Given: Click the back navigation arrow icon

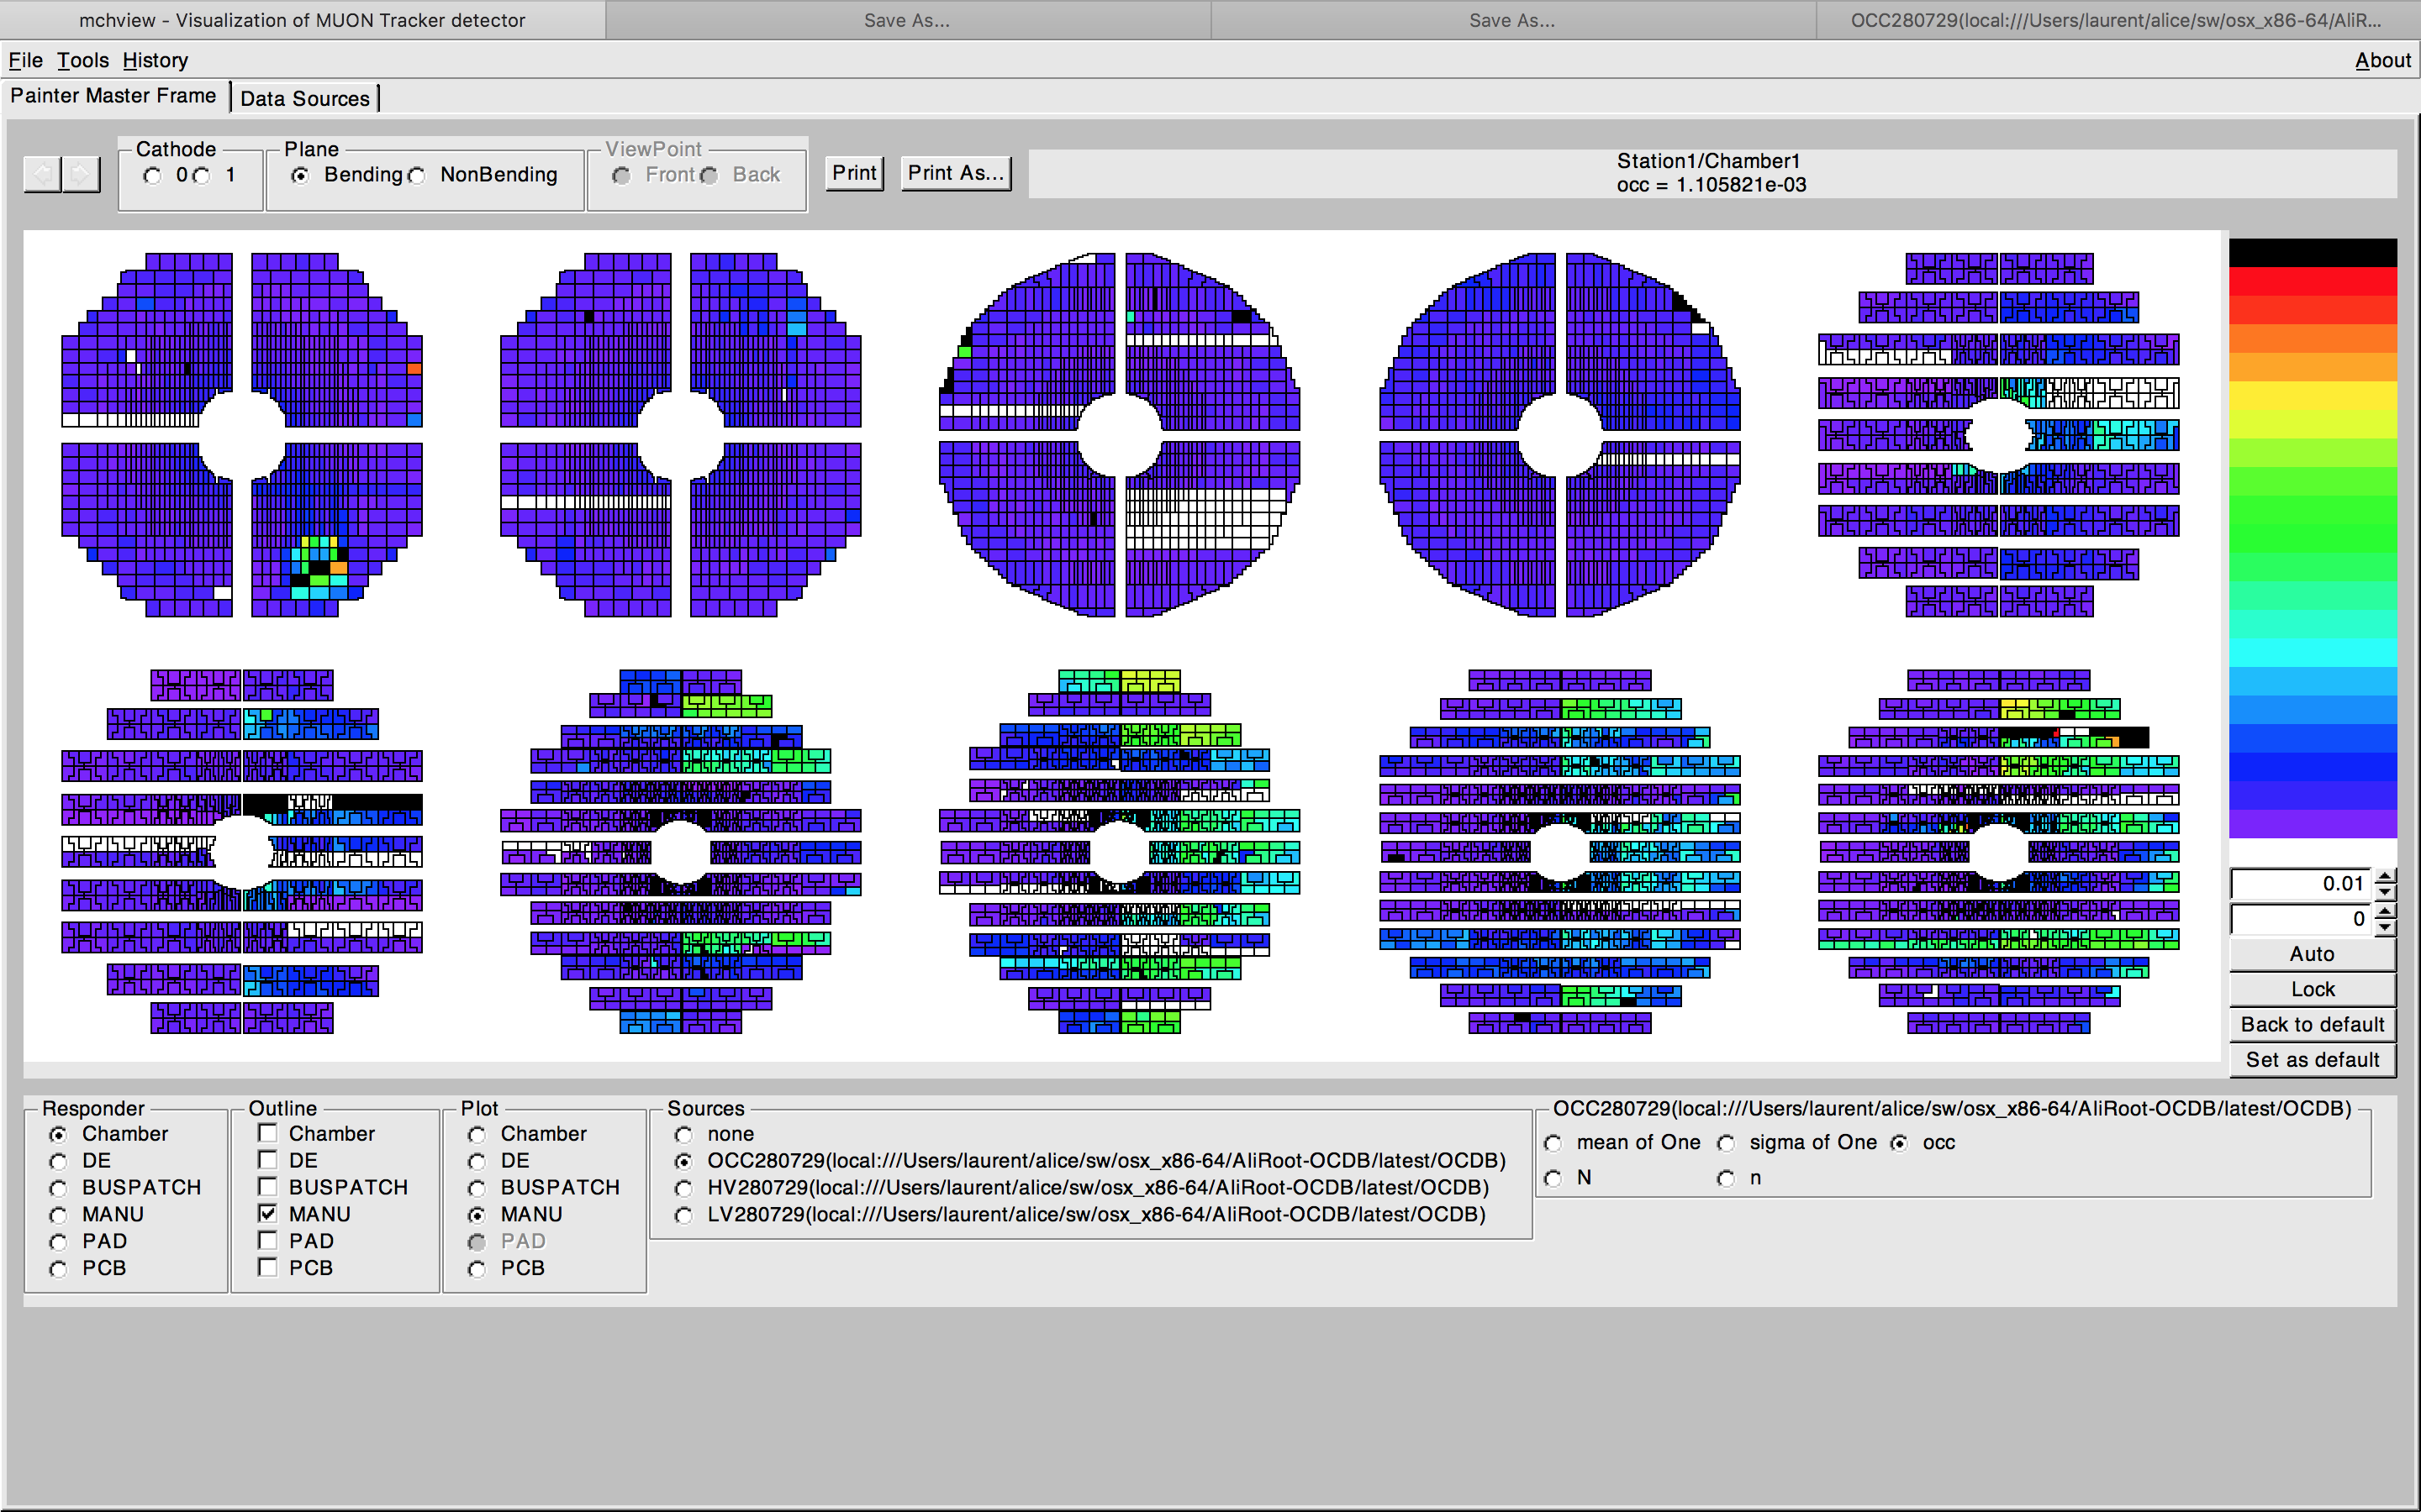Looking at the screenshot, I should [42, 175].
